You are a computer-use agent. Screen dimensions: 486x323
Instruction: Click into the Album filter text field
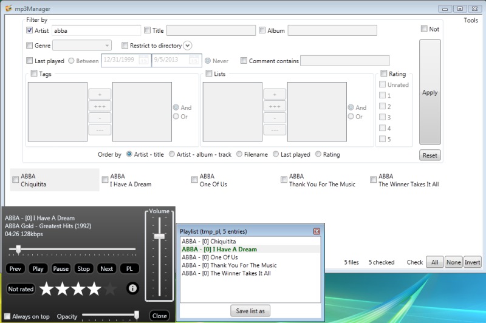[x=332, y=30]
